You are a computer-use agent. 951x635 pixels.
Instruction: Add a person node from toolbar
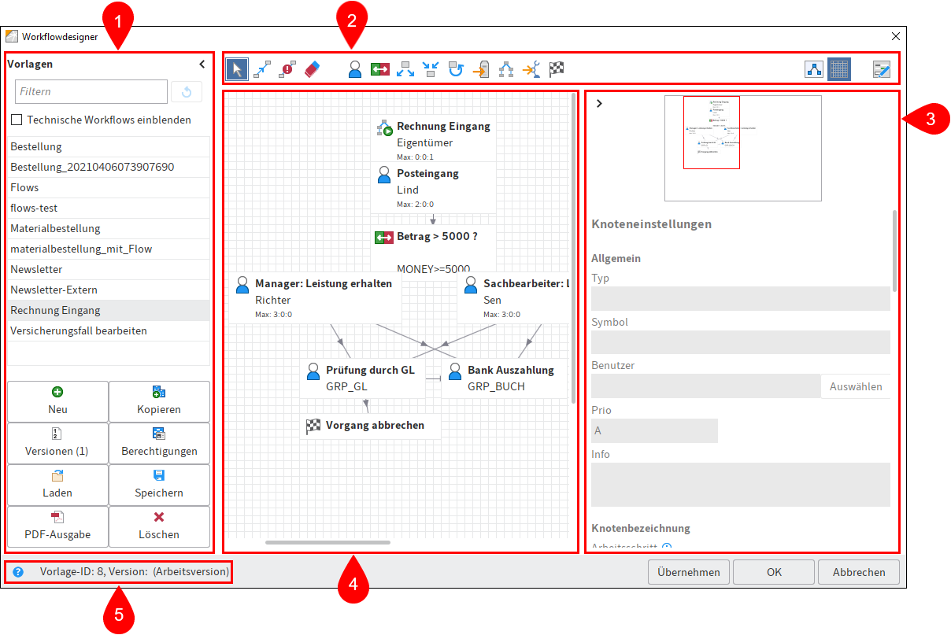[355, 69]
